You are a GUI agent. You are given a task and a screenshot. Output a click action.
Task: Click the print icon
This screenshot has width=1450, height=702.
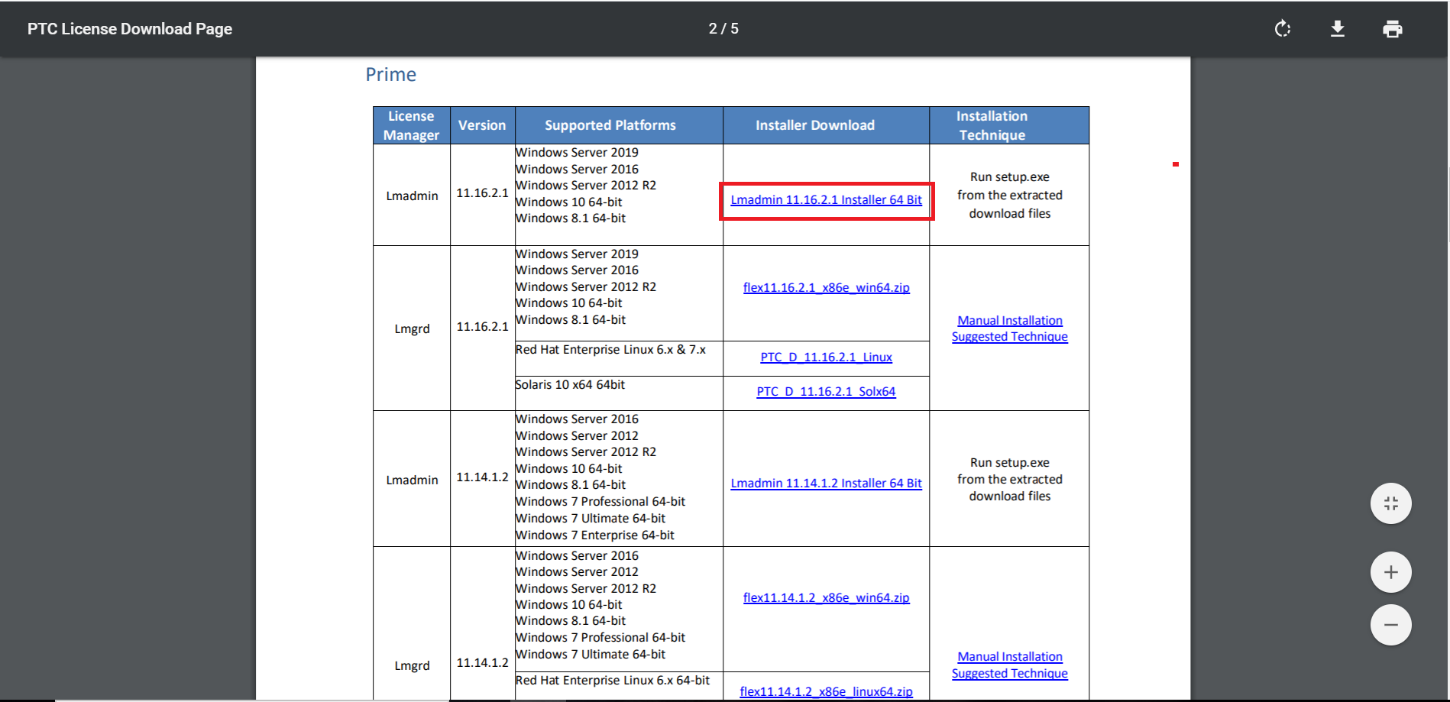point(1393,29)
